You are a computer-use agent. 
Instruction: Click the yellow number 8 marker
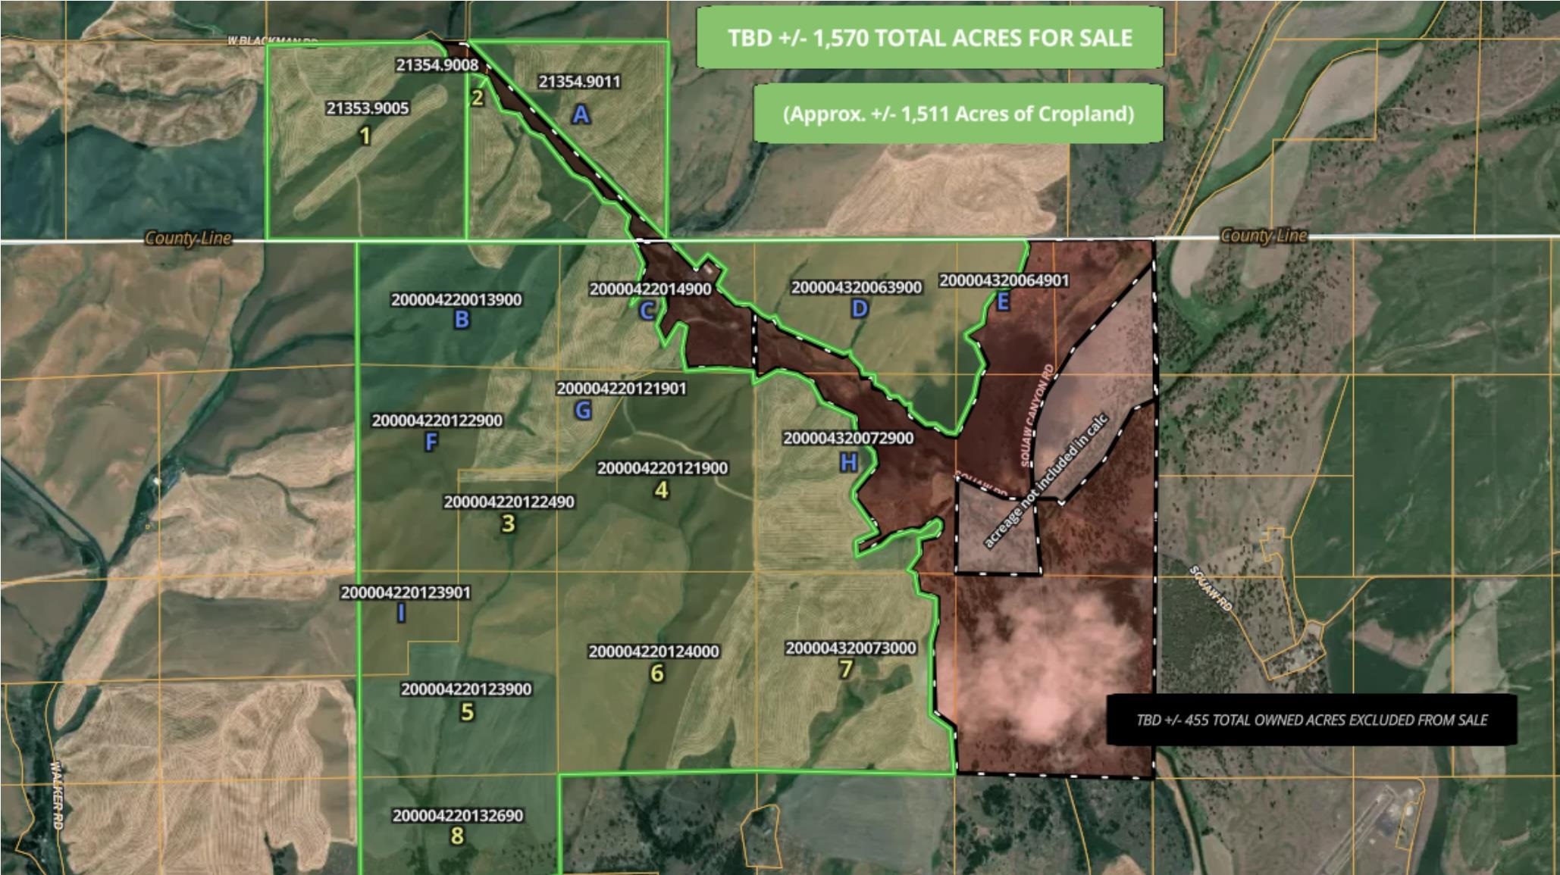[x=457, y=836]
